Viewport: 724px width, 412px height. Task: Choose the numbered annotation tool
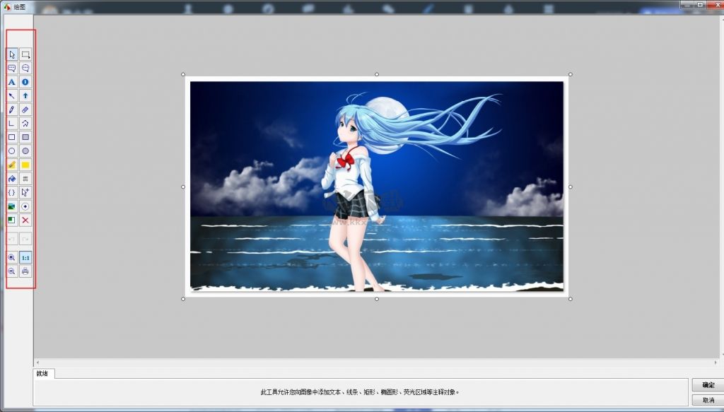coord(25,82)
